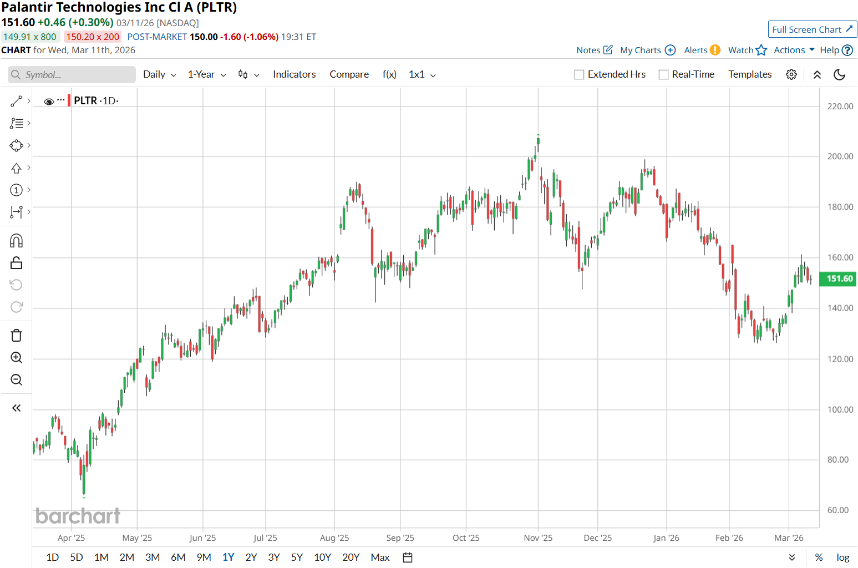Image resolution: width=858 pixels, height=568 pixels.
Task: Switch to the 5Y time range
Action: pyautogui.click(x=297, y=557)
